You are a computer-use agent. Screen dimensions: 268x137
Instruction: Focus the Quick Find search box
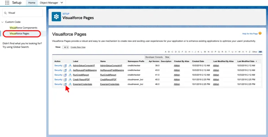(22, 13)
